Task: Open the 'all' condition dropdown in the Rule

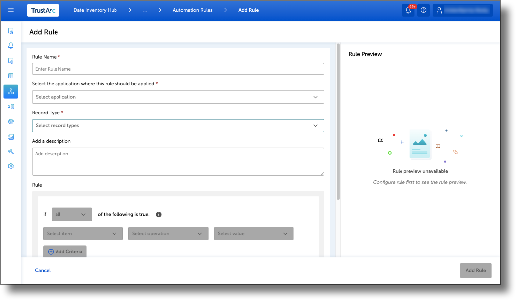Action: (x=71, y=214)
